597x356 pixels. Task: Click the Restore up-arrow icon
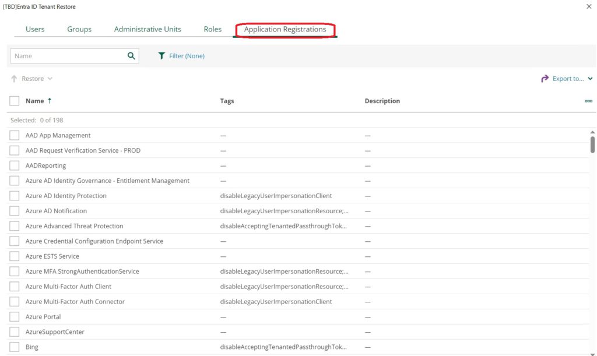[14, 79]
